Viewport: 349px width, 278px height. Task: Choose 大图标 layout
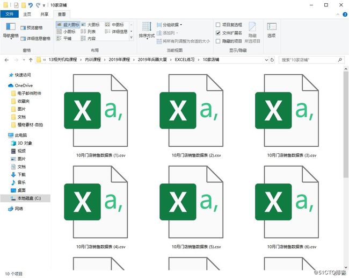[90, 25]
